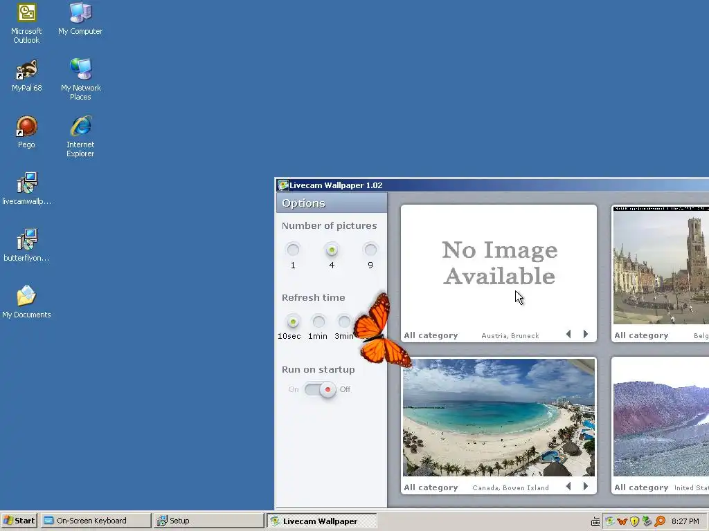Click the animated butterfly on screen
The height and width of the screenshot is (531, 709).
[382, 330]
